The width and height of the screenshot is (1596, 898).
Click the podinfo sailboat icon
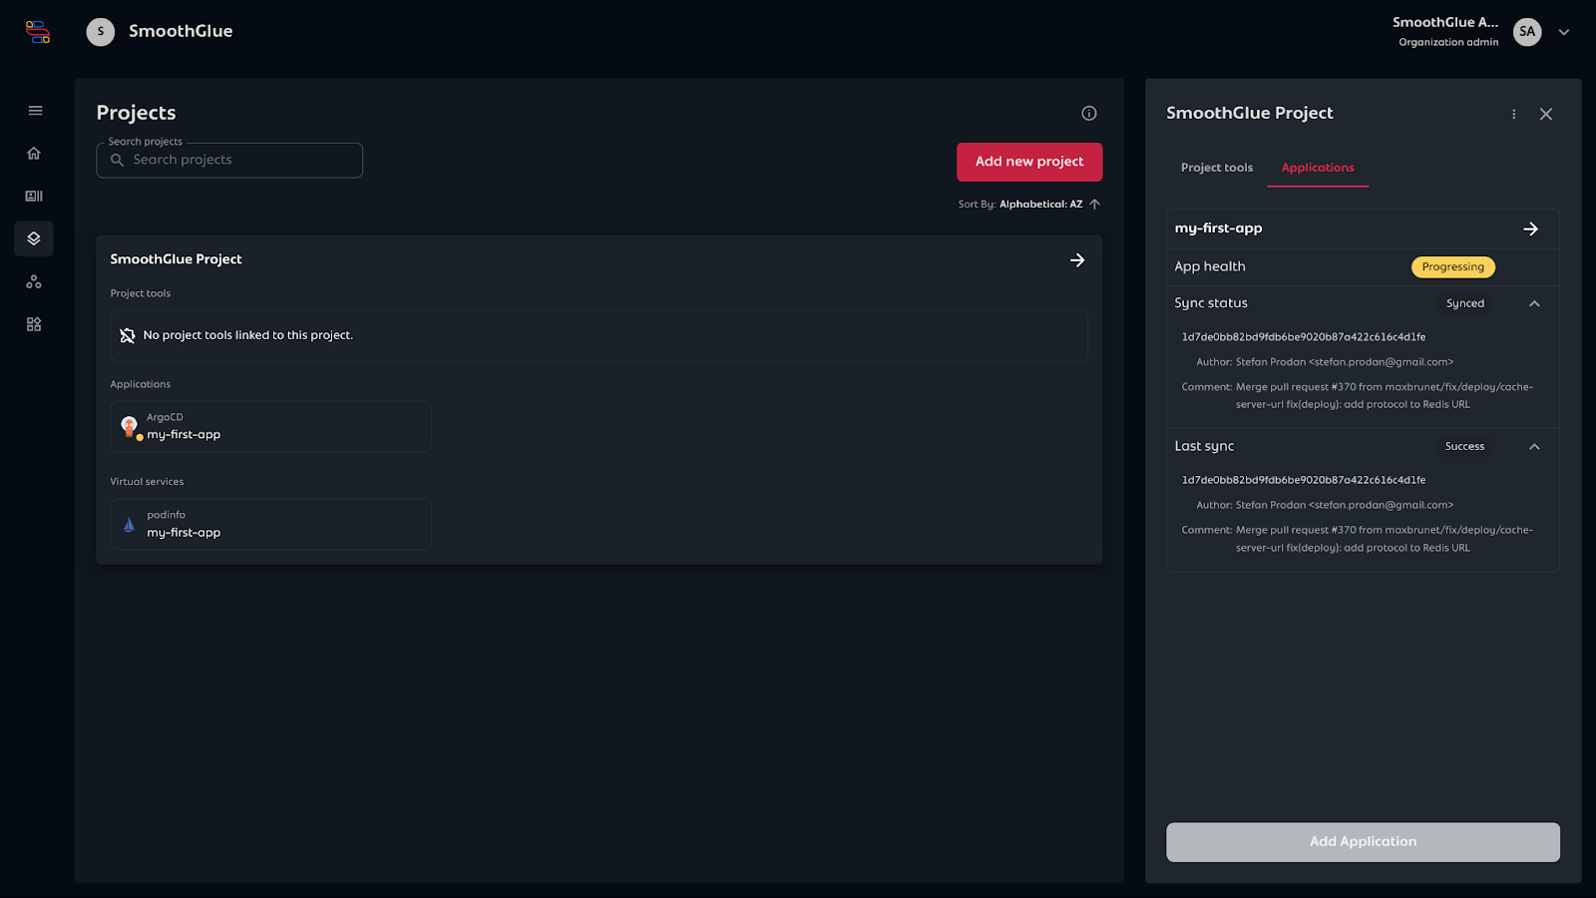coord(129,524)
